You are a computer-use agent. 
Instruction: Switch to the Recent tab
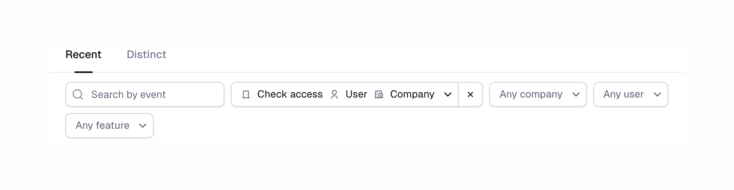point(83,55)
